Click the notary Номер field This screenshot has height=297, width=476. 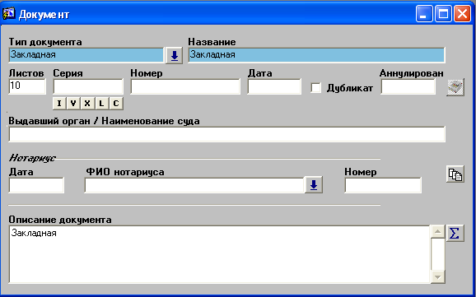point(383,185)
